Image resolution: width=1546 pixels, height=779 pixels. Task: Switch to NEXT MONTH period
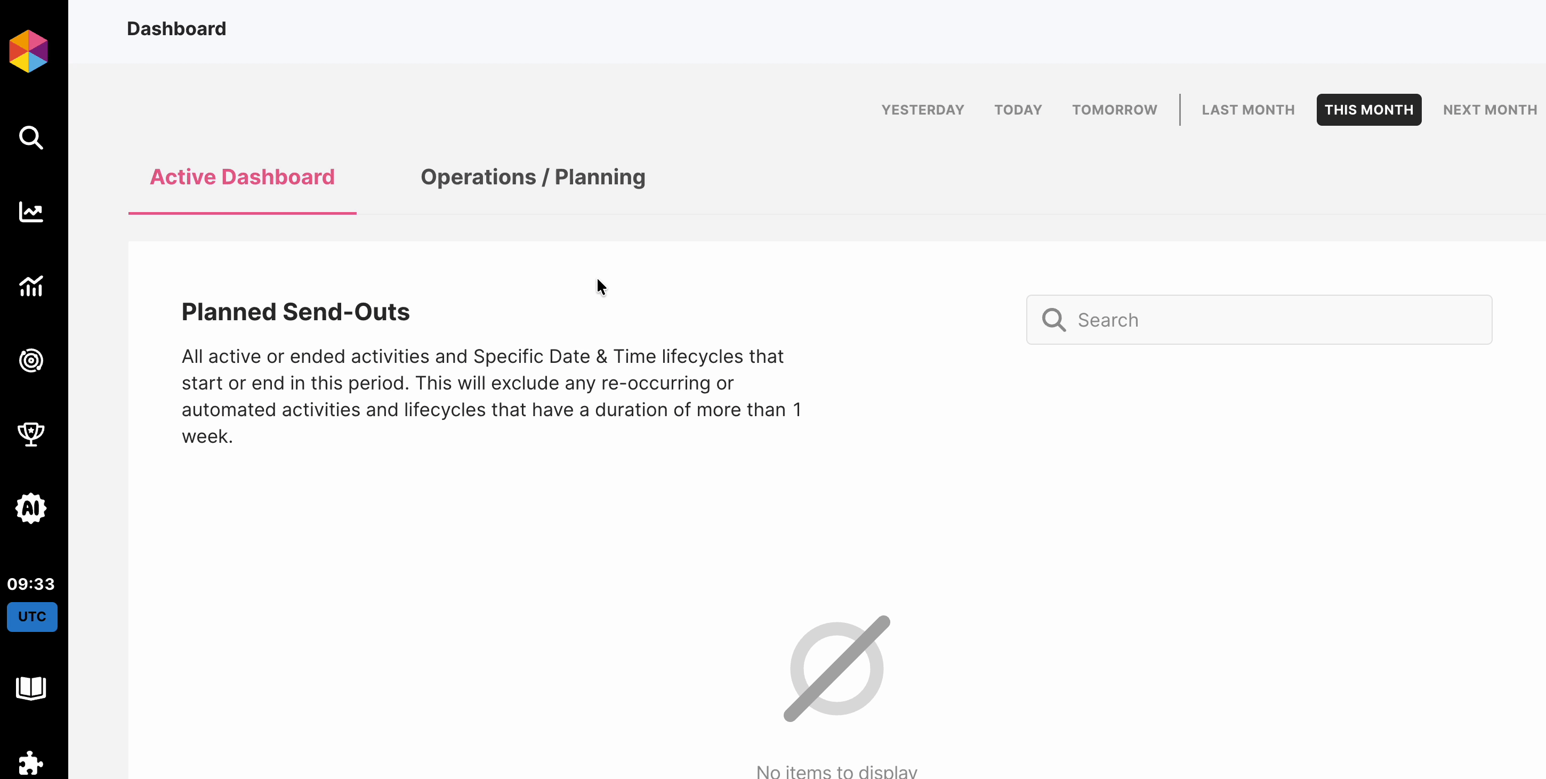[x=1489, y=110]
